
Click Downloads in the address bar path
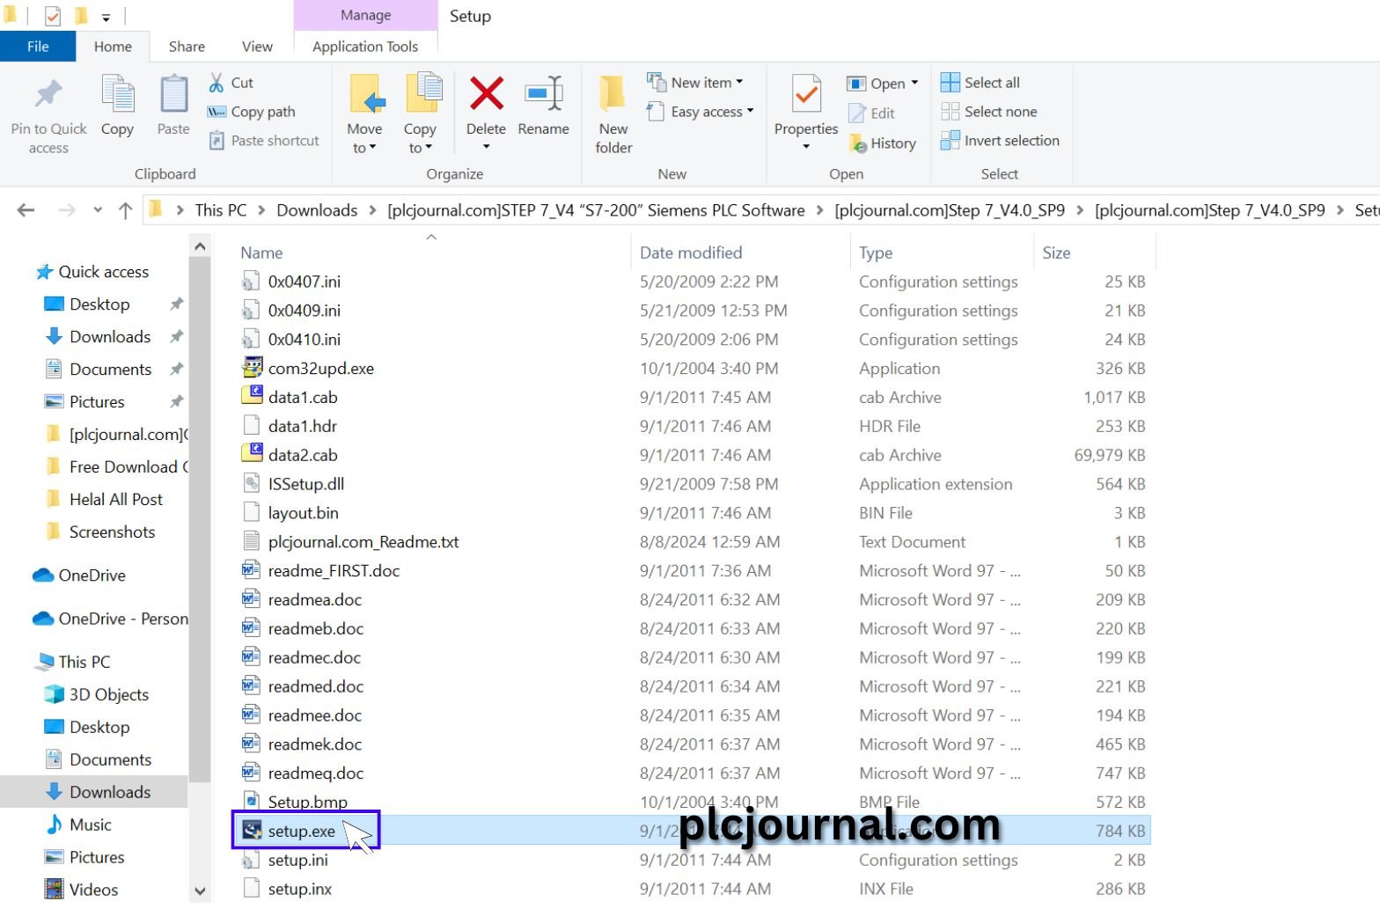pos(317,210)
